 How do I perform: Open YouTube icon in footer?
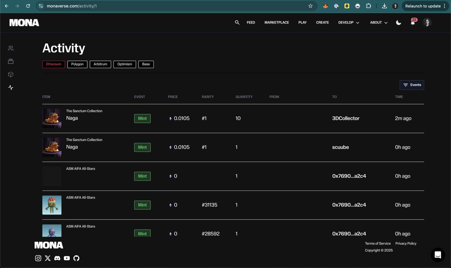[67, 258]
